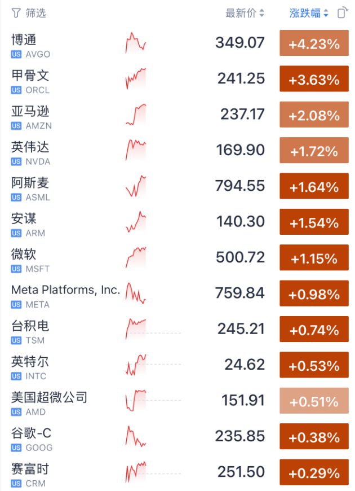Toggle 涨跌幅 sort order arrows
Image resolution: width=355 pixels, height=491 pixels.
(x=326, y=13)
